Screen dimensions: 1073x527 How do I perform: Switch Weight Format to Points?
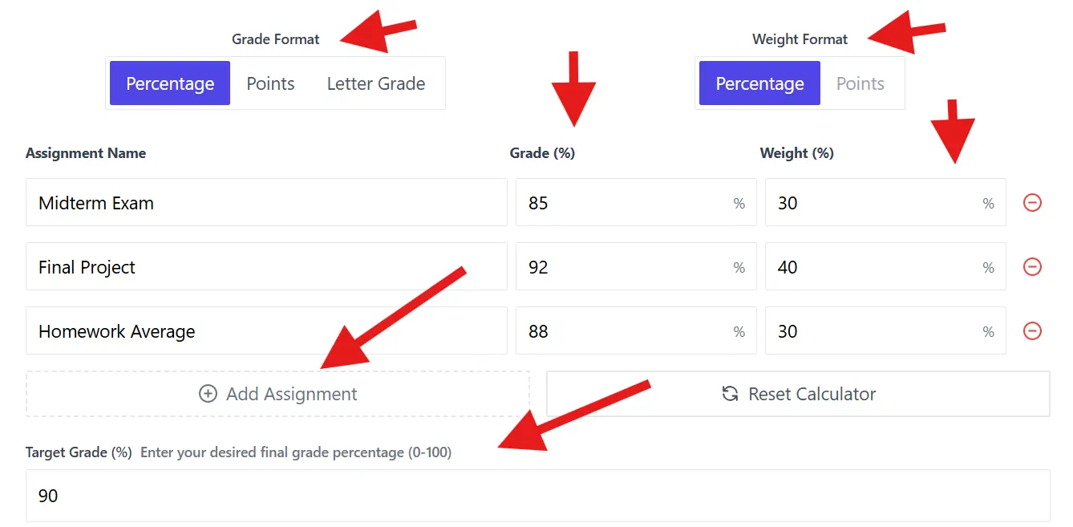[860, 83]
